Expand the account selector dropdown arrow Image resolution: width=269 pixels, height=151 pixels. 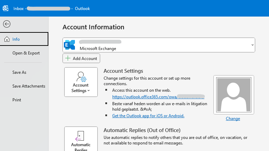252,45
